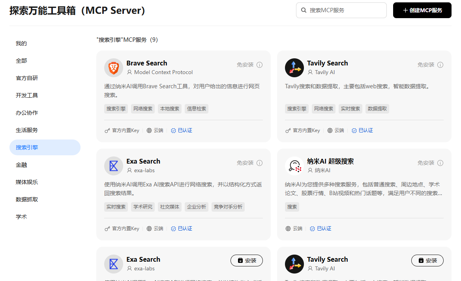
Task: Click 网络搜索 tag on Brave Search card
Action: pyautogui.click(x=143, y=109)
